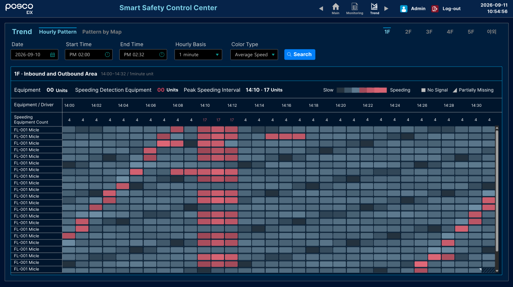Open the Monitoring page icon

pos(354,7)
